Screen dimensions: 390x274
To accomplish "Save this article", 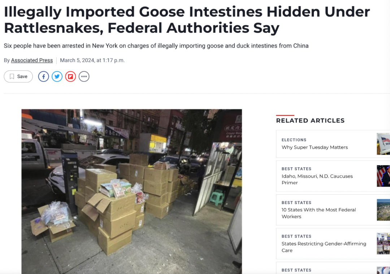I will click(x=18, y=76).
